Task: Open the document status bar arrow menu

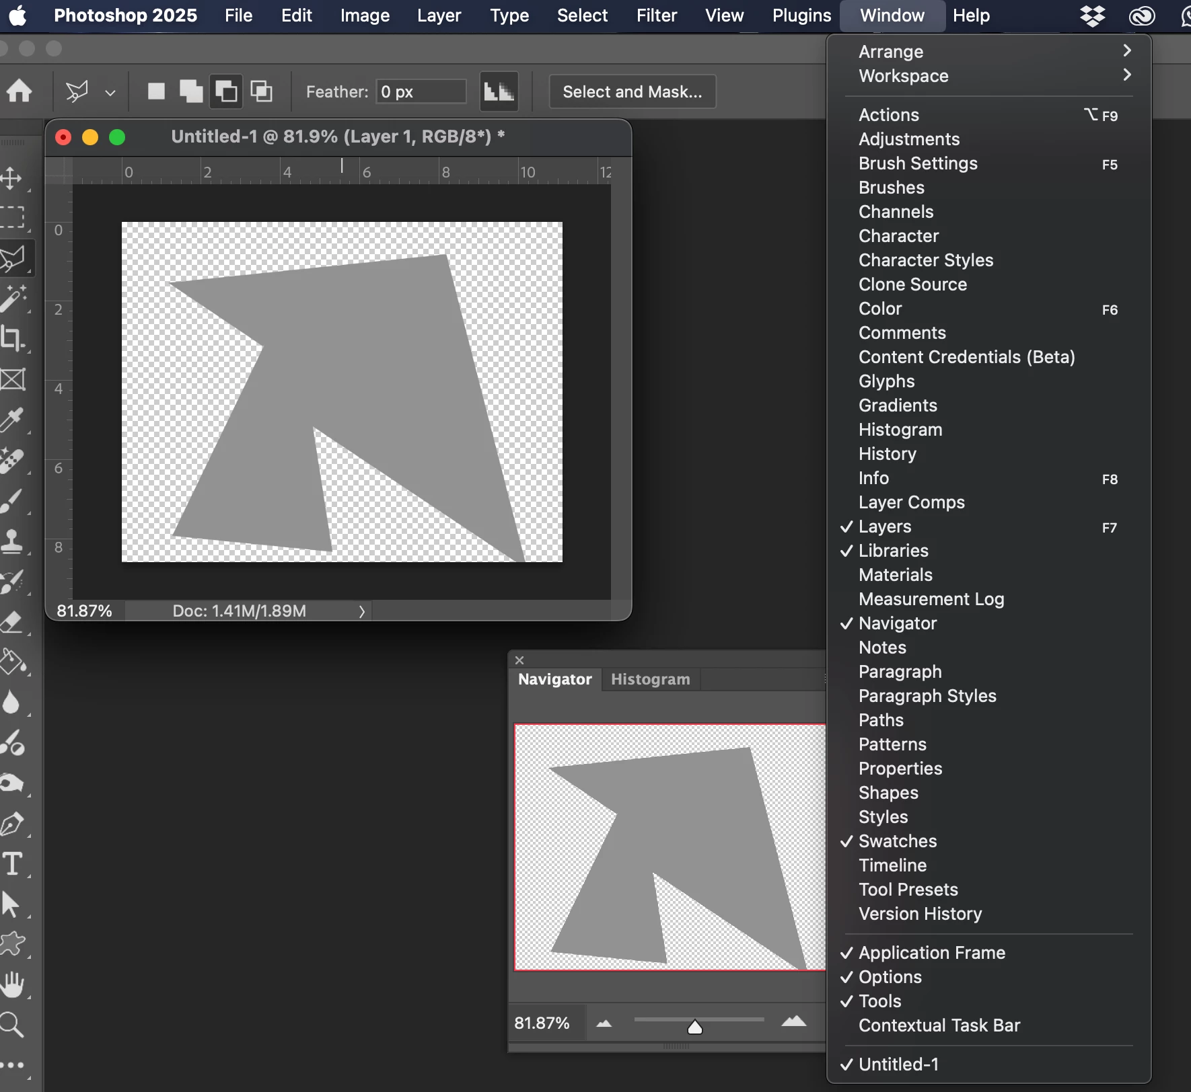Action: tap(362, 611)
